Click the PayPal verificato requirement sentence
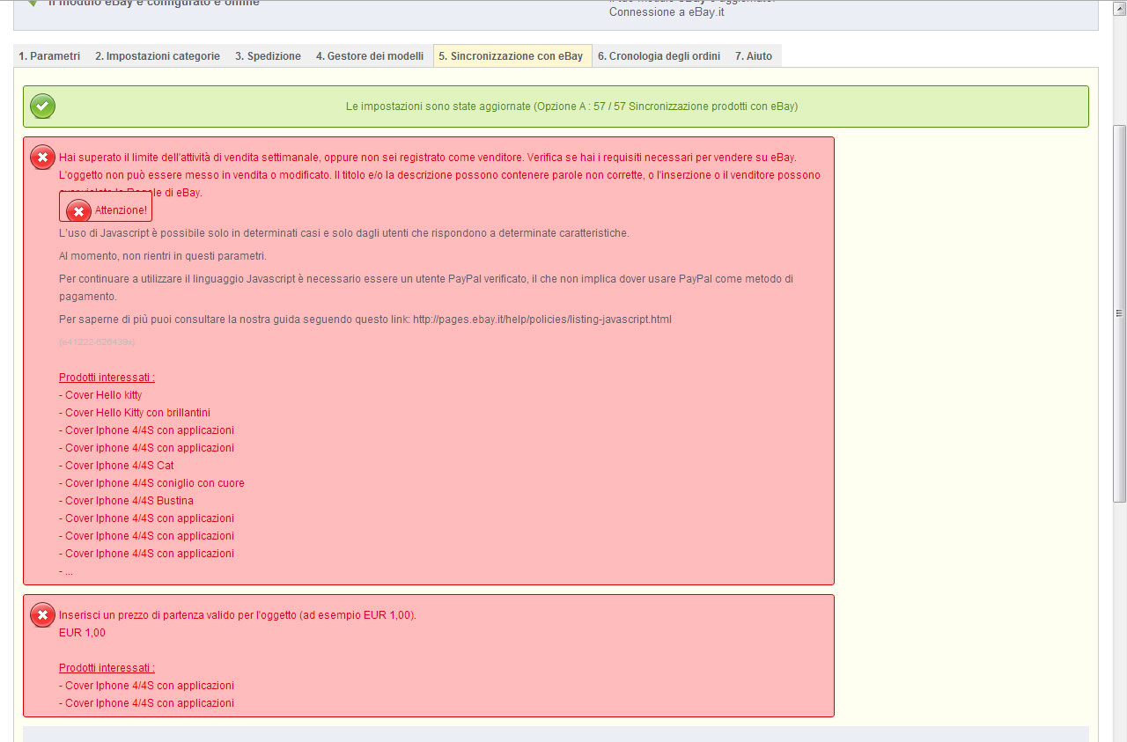Image resolution: width=1127 pixels, height=742 pixels. [x=426, y=288]
